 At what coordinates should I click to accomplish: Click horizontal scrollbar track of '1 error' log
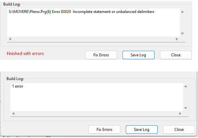(x=96, y=114)
